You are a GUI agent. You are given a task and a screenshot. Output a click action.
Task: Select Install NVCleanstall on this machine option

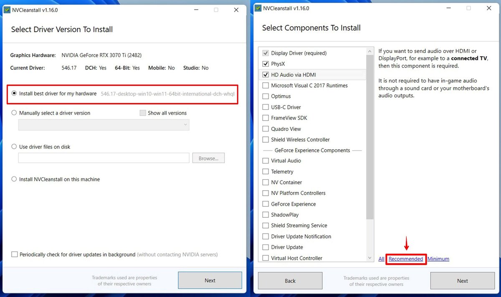14,179
